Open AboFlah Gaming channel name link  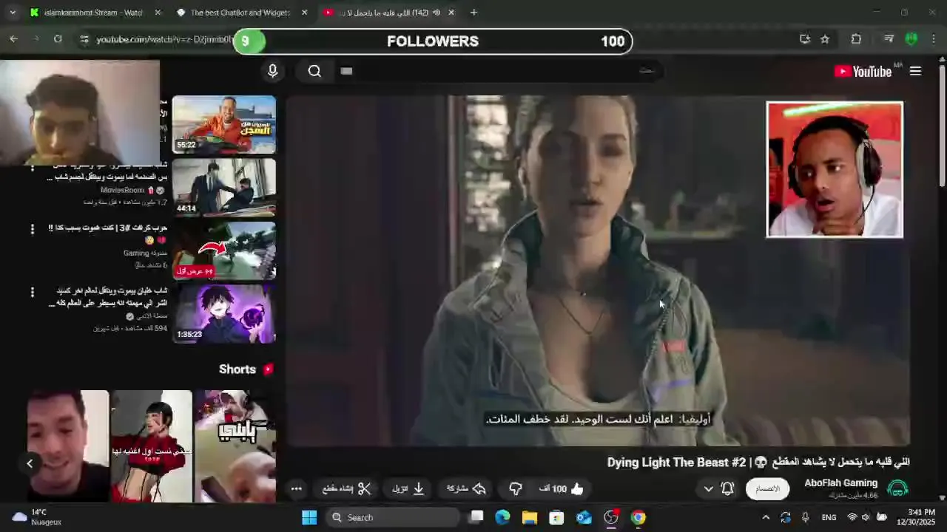841,482
